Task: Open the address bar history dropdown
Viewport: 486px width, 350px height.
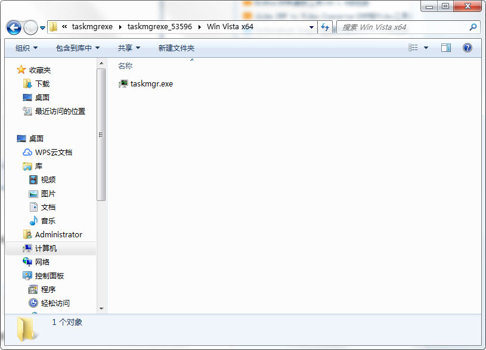Action: (x=311, y=27)
